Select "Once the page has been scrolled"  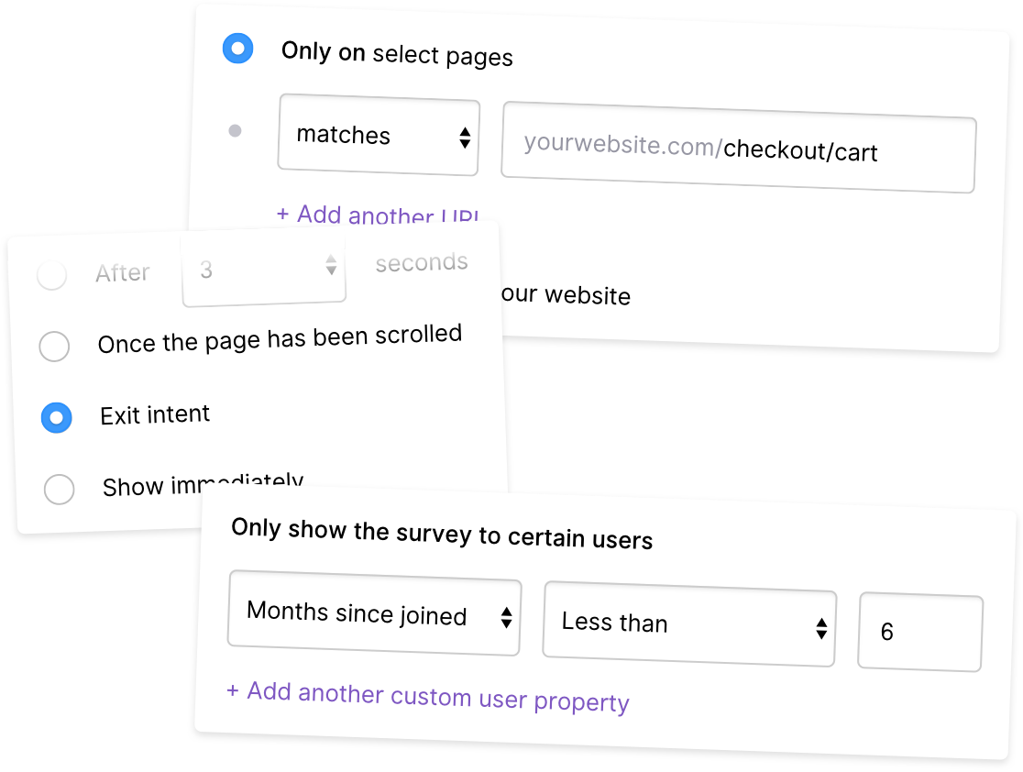point(54,347)
